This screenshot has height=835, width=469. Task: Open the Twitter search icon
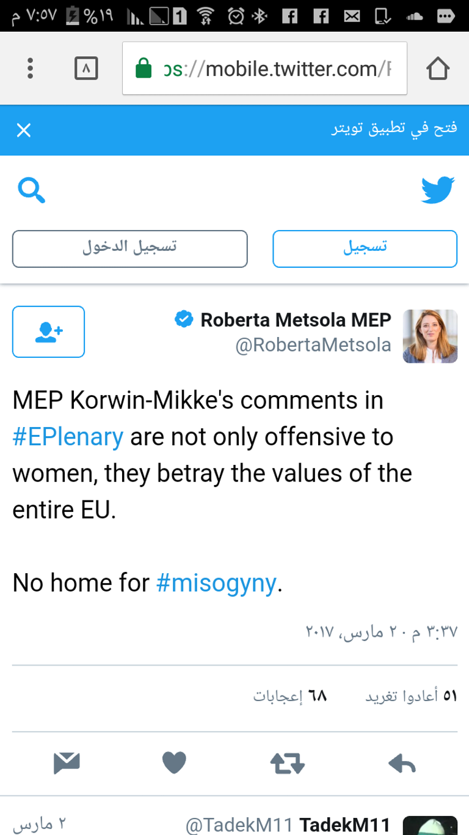click(32, 191)
